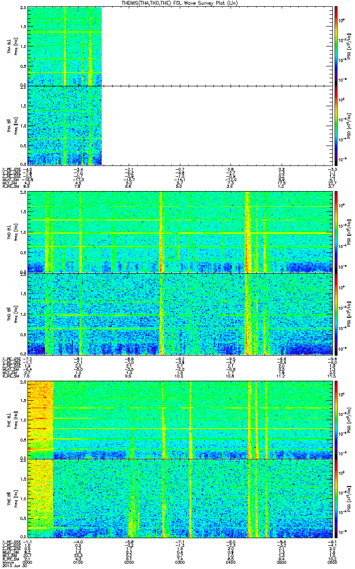The image size is (355, 569).
Task: Click the color bar beside THE B-perpendicular panel
Action: [337, 420]
